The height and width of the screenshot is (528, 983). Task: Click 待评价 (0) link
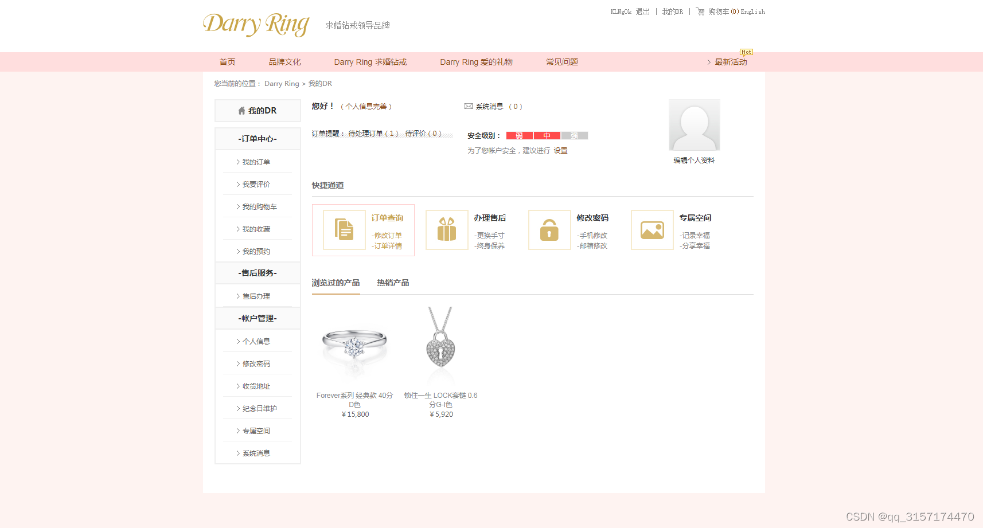point(423,134)
